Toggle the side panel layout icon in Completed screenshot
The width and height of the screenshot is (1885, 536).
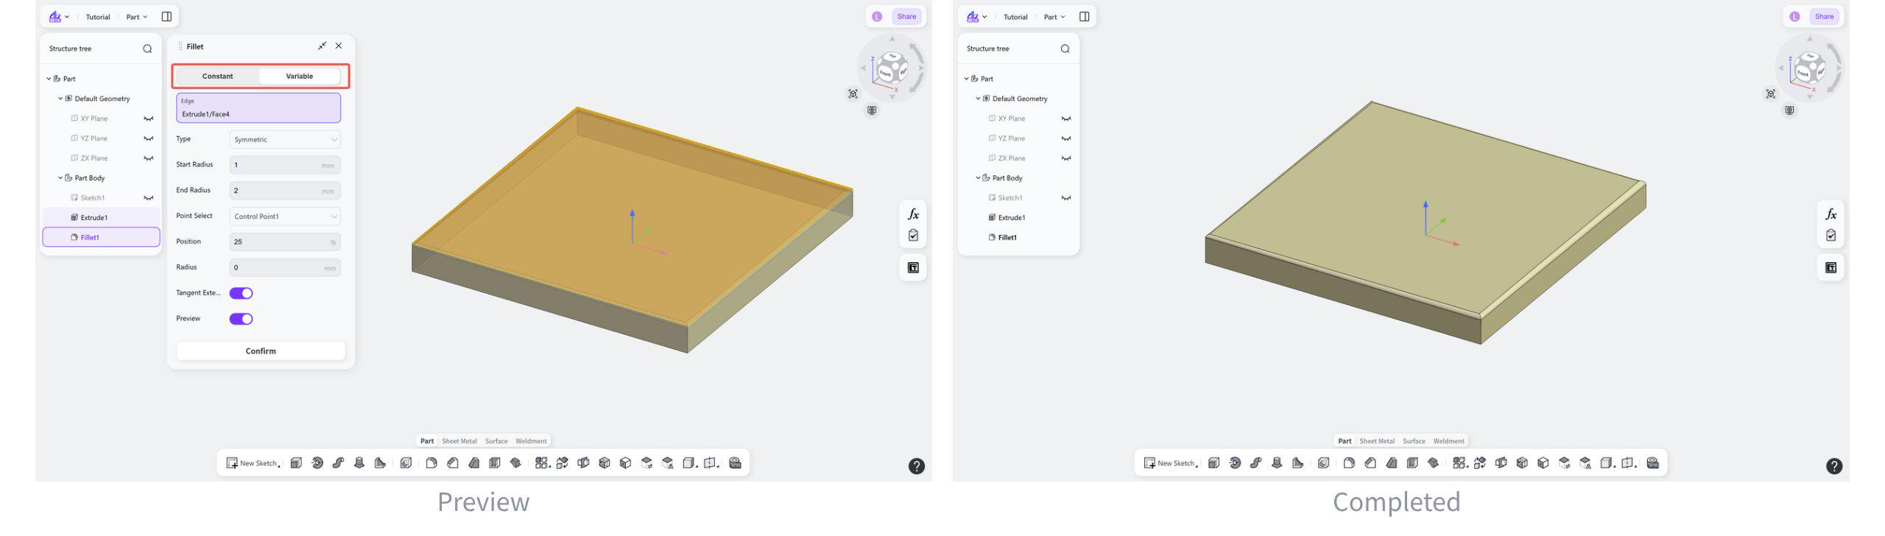click(x=1084, y=16)
